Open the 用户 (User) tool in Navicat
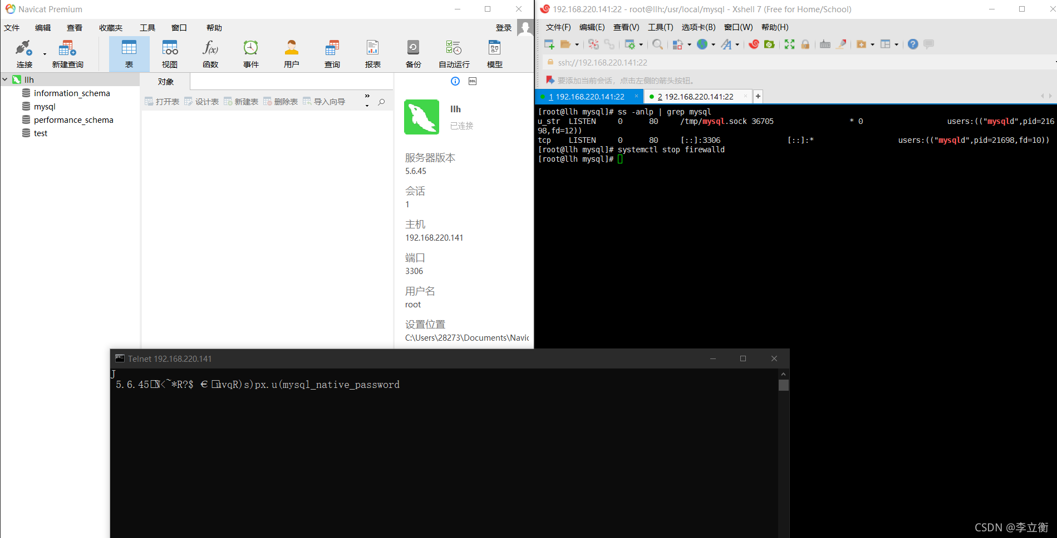This screenshot has width=1057, height=538. pyautogui.click(x=292, y=54)
